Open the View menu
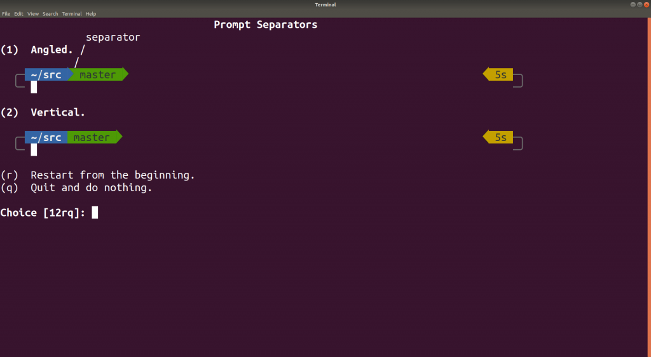Image resolution: width=651 pixels, height=357 pixels. click(x=33, y=14)
